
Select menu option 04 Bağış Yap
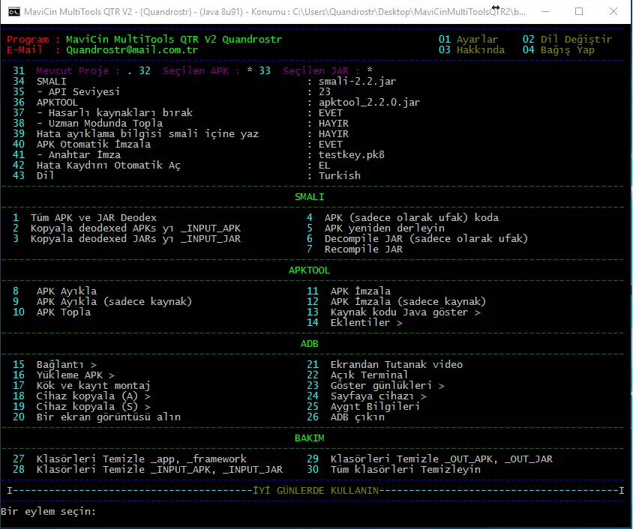(x=558, y=50)
